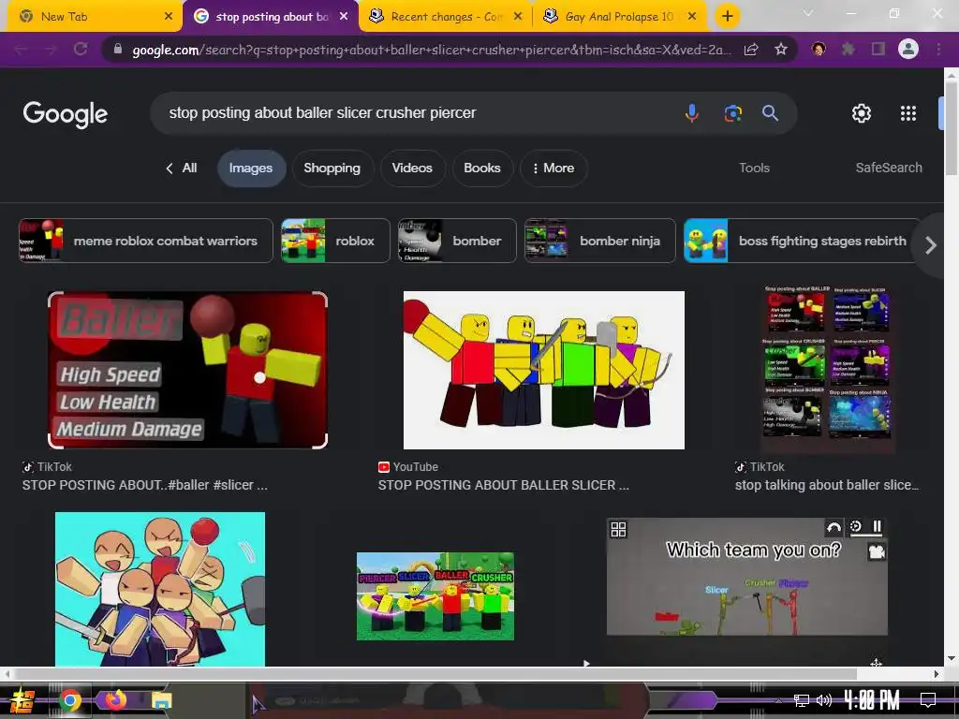Bookmark this page with the star
Screen dimensions: 959x719
[780, 49]
